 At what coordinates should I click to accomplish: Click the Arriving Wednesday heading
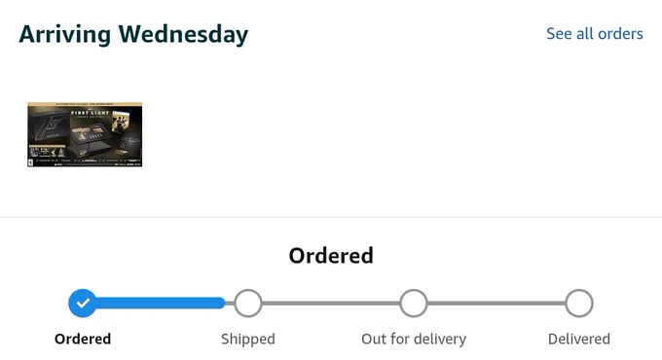point(133,34)
